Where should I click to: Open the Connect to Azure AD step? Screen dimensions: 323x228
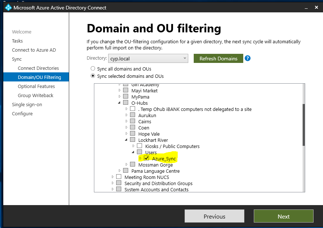[34, 50]
